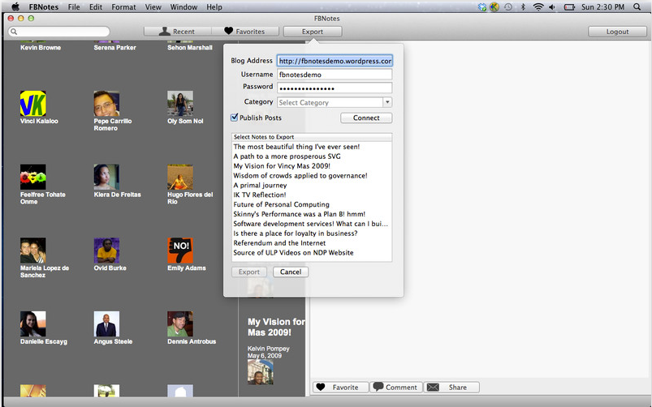Screen dimensions: 652x407
Task: Select Mariela Lopez de Sanchez's picture
Action: click(32, 251)
